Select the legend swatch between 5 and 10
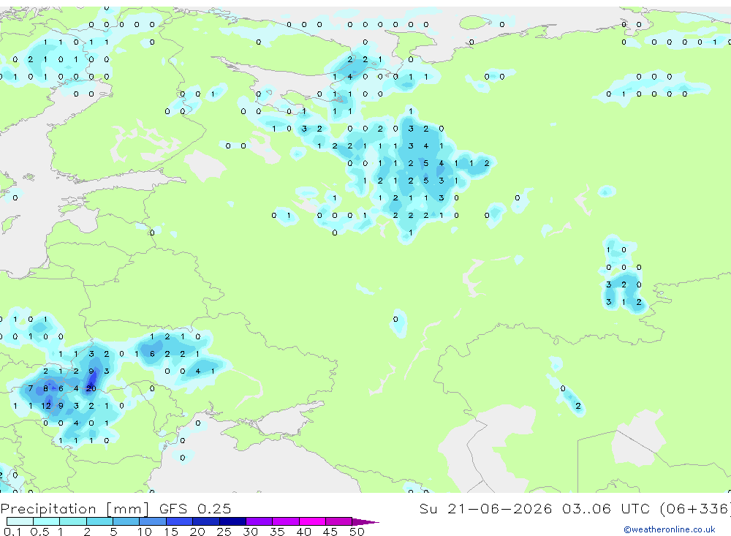 click(x=126, y=521)
